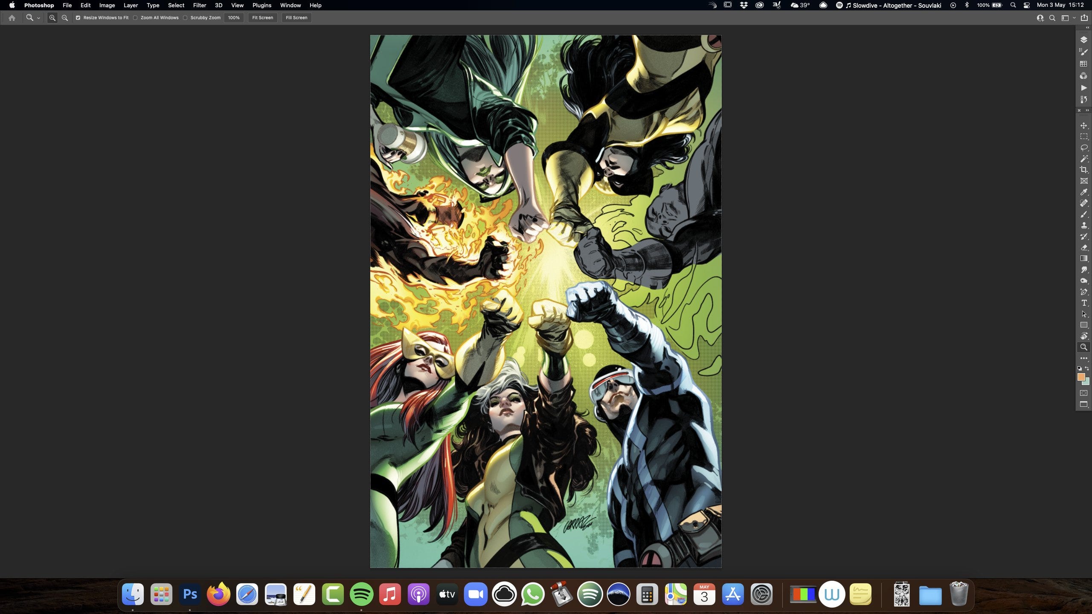Viewport: 1092px width, 614px height.
Task: Expand the toolbox to double column
Action: (x=1087, y=110)
